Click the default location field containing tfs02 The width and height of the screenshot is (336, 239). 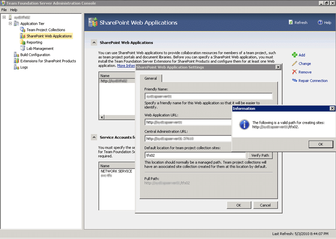tap(195, 155)
